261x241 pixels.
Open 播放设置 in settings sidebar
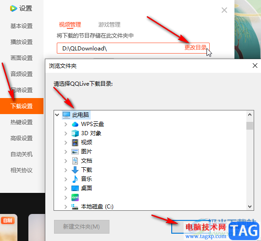[22, 42]
